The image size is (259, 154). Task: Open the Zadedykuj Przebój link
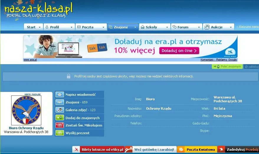(x=242, y=150)
